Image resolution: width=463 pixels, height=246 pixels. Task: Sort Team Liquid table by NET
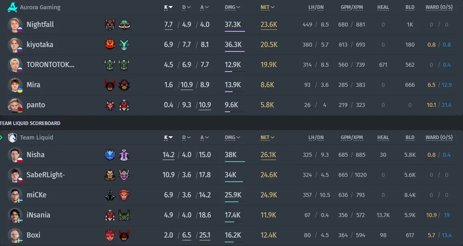[268, 137]
